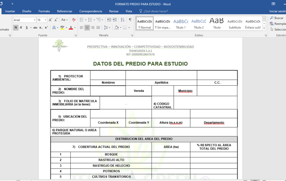Click Buscar search icon
Viewport: 286px width, 181px height.
(271, 18)
